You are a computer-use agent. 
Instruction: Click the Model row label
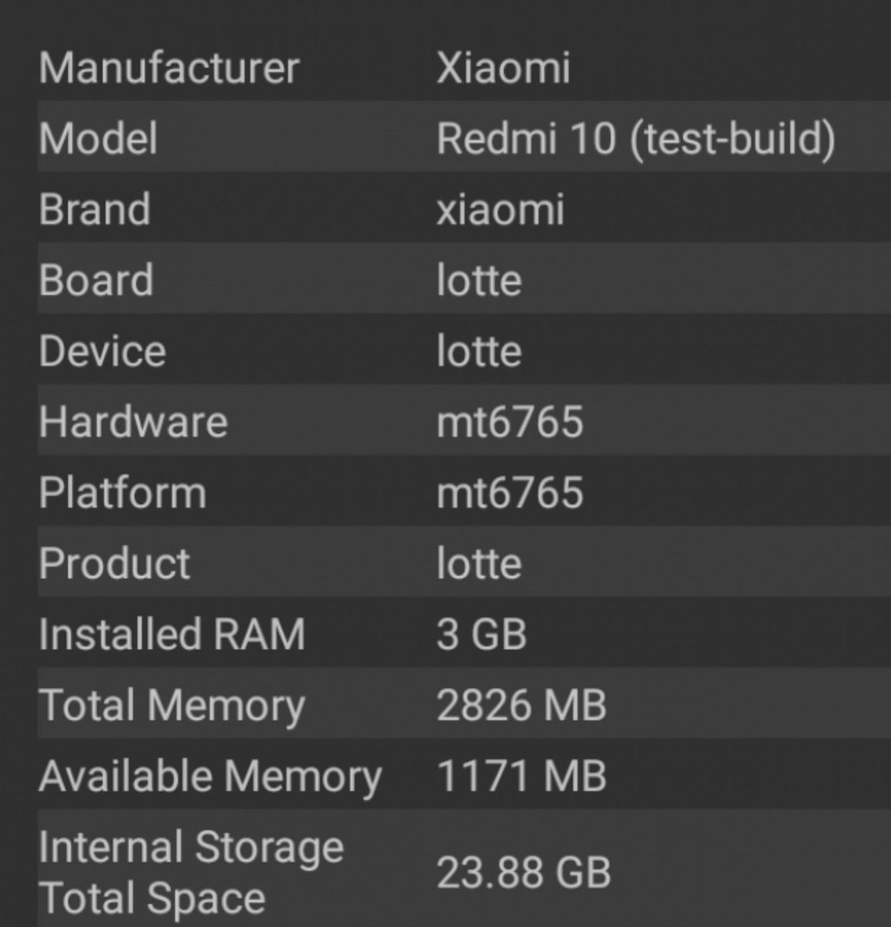point(98,139)
